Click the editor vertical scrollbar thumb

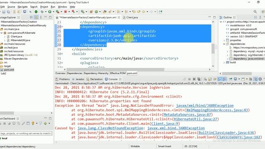[213, 48]
